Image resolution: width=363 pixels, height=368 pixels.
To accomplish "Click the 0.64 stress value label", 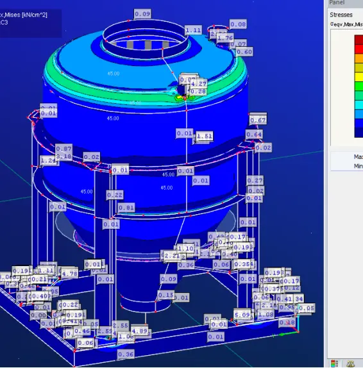I will [254, 135].
